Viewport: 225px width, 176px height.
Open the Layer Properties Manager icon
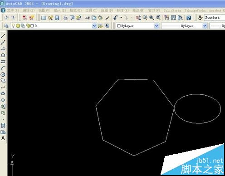pyautogui.click(x=6, y=26)
